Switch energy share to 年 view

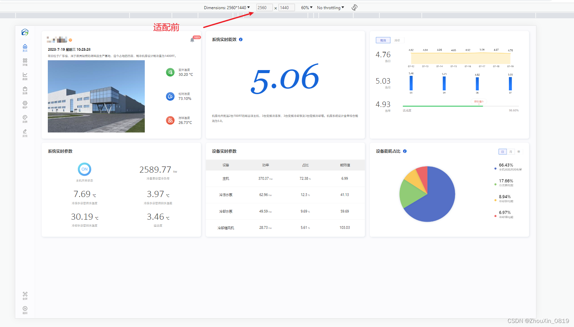tap(519, 152)
